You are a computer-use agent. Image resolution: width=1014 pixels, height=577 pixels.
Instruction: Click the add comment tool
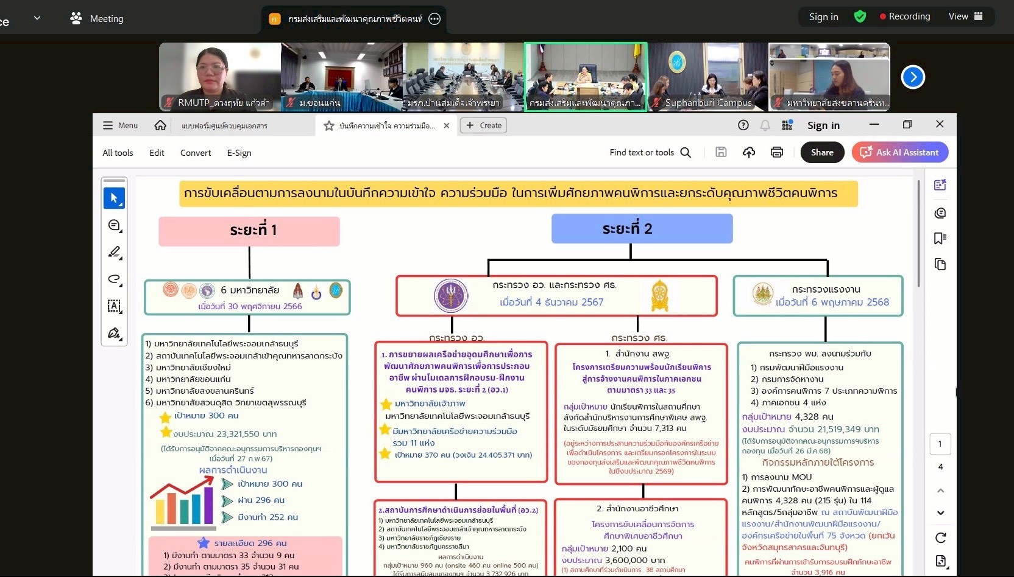pos(114,225)
